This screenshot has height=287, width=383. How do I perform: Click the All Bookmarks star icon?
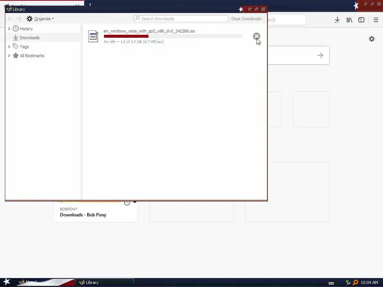coord(16,55)
